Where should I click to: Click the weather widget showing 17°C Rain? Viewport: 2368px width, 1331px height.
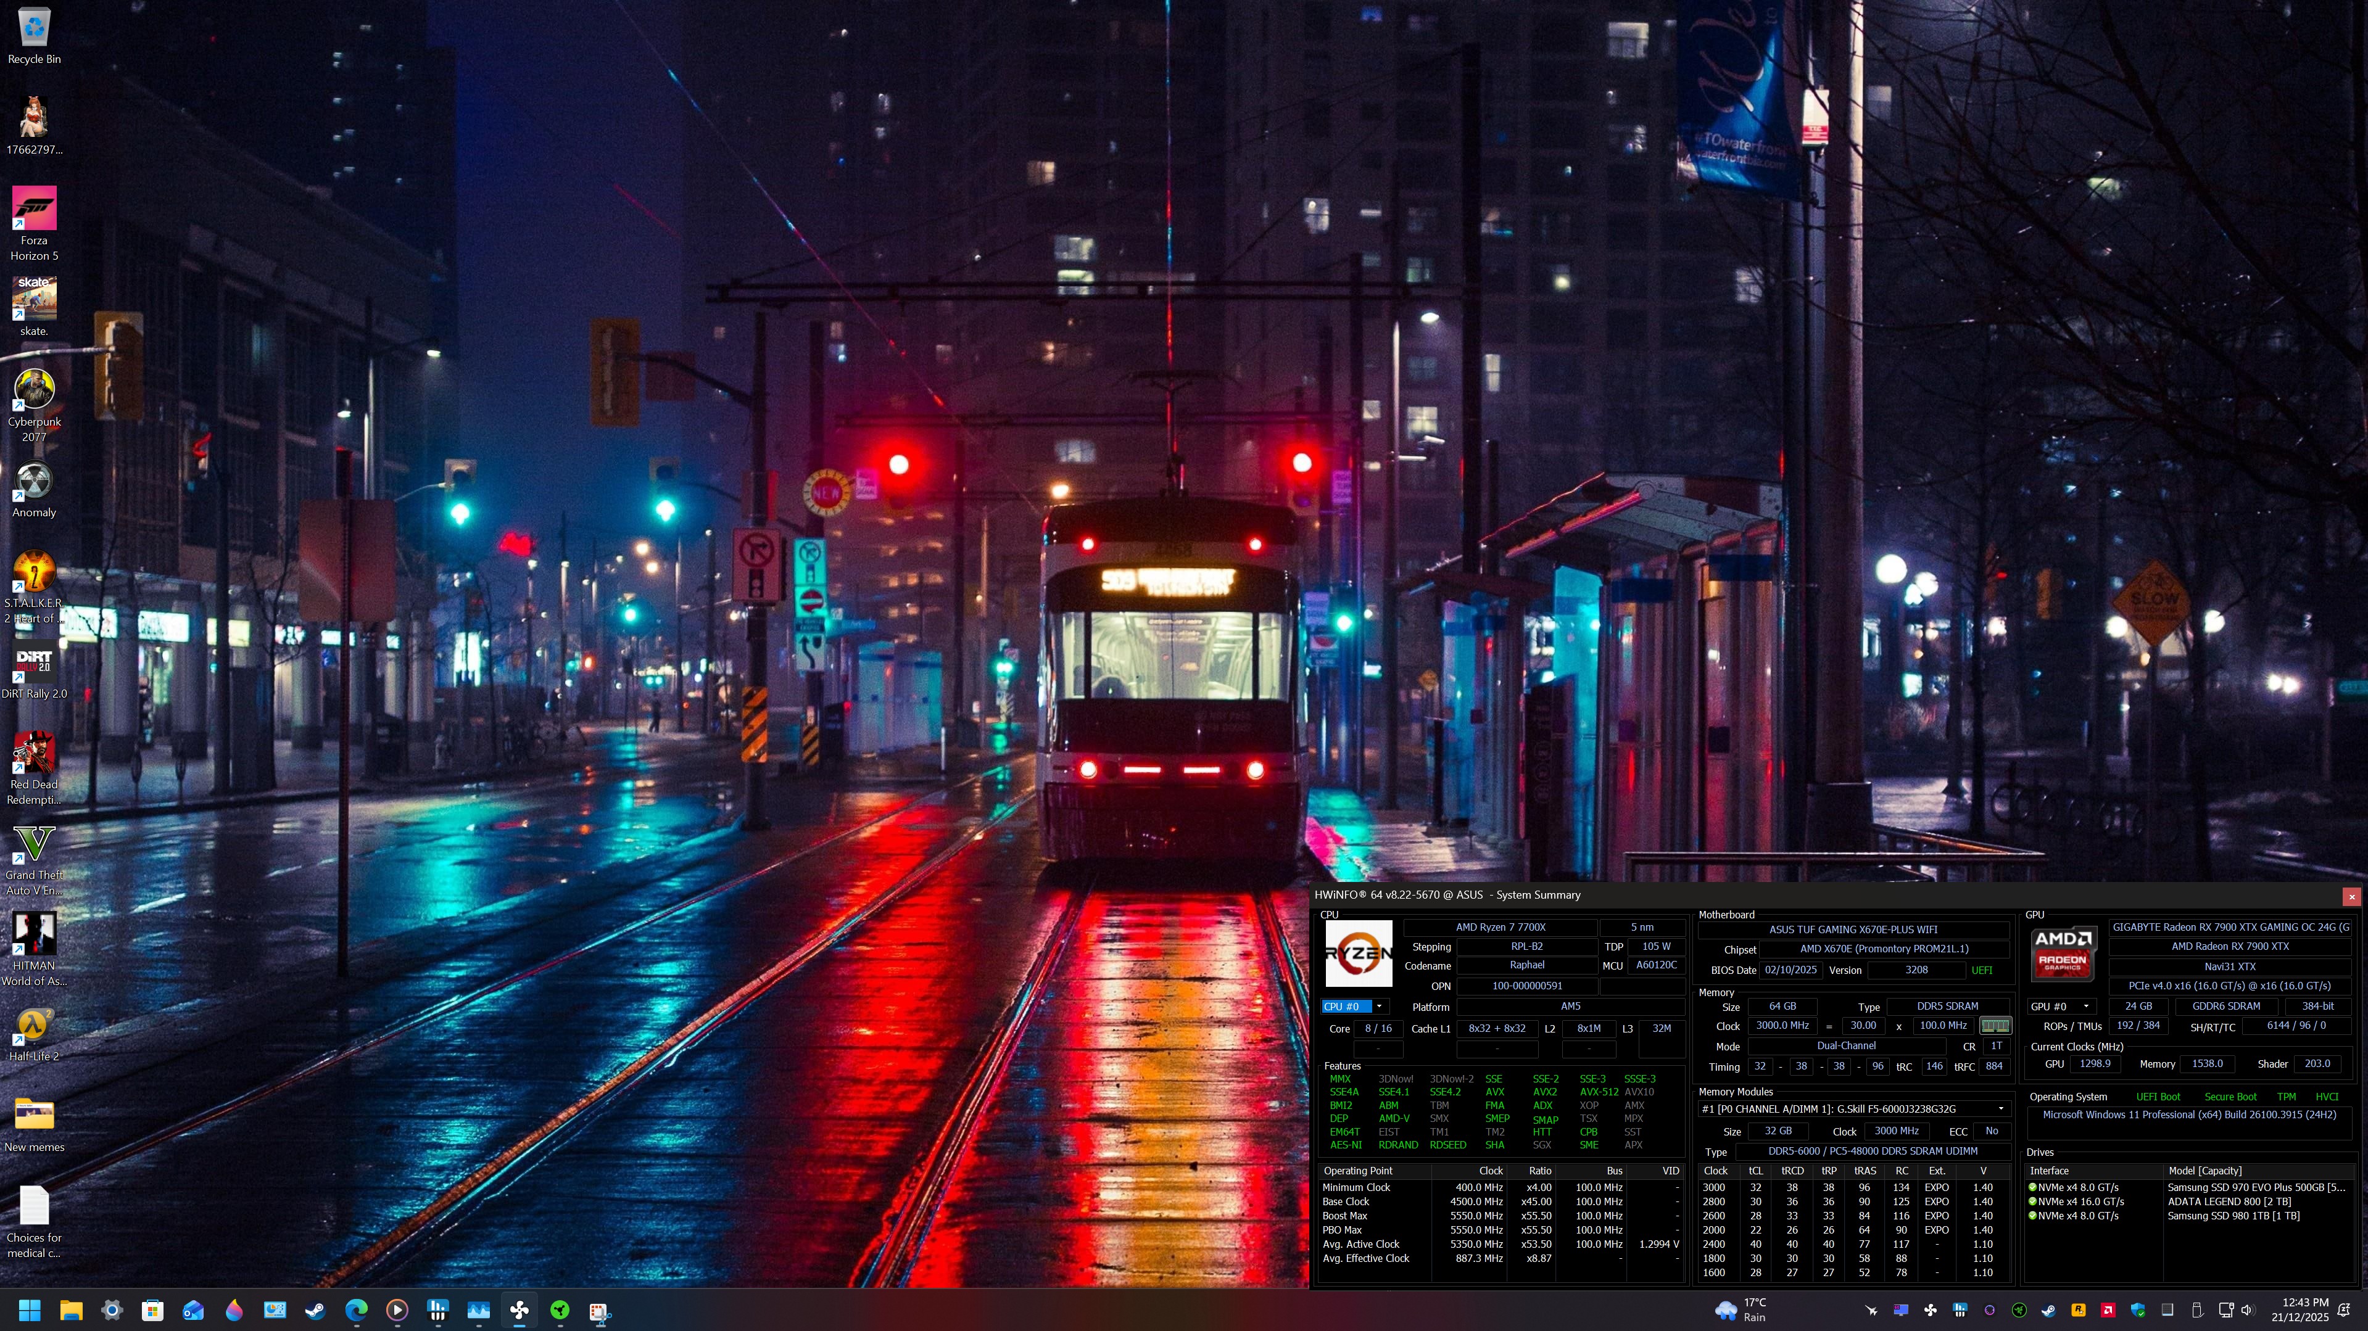click(x=1741, y=1311)
